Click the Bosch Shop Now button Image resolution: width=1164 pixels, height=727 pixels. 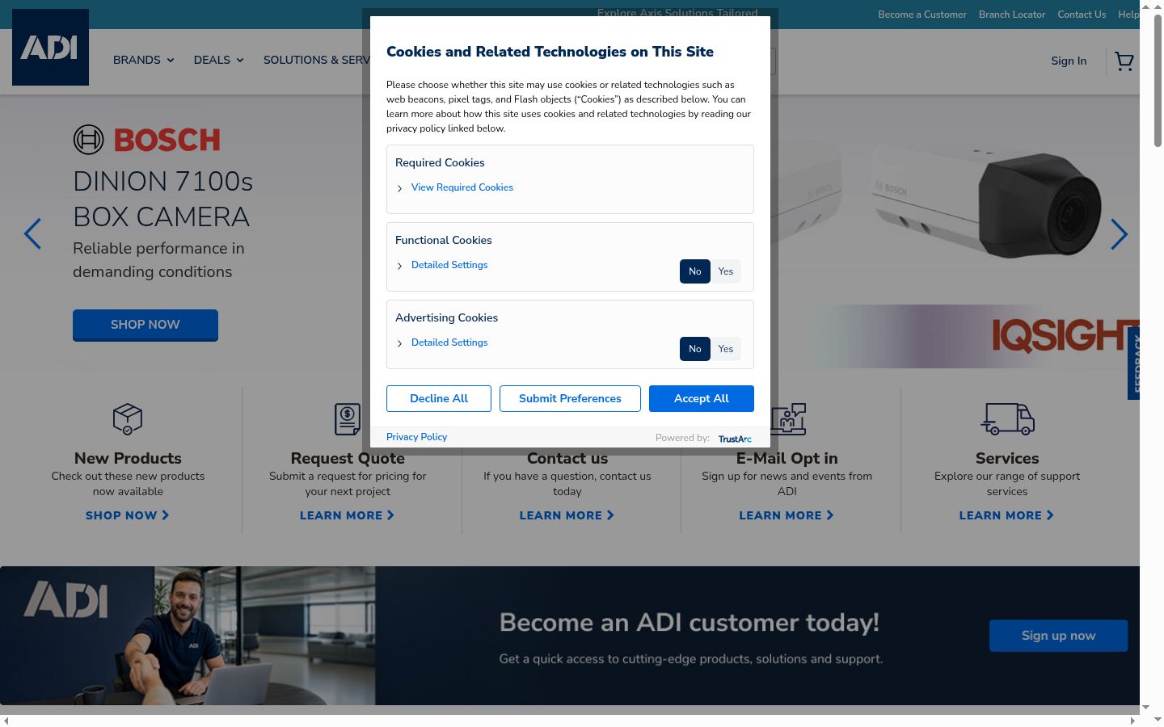pos(145,325)
